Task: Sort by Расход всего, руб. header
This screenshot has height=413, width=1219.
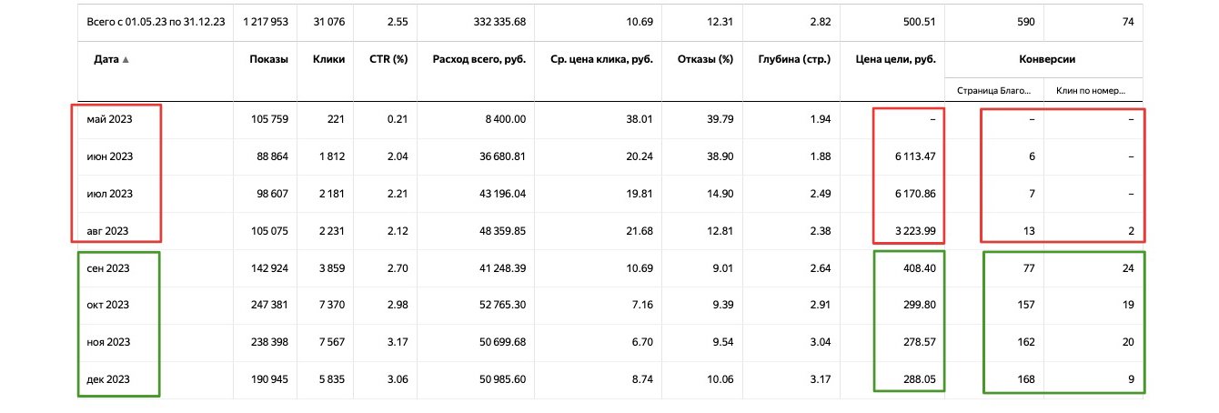Action: [x=480, y=60]
